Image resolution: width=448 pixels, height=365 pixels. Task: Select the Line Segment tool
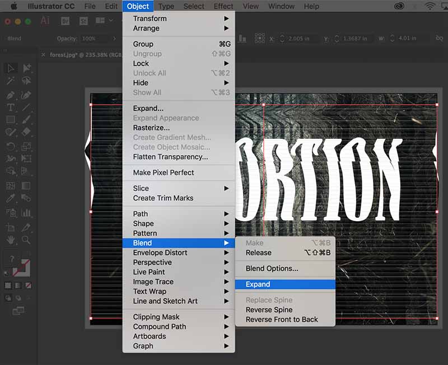coord(26,107)
